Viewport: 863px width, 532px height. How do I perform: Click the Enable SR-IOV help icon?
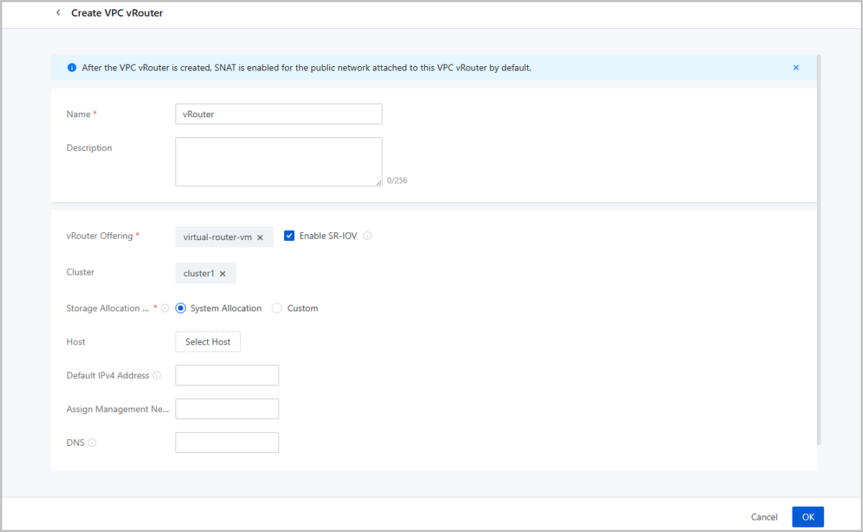[367, 236]
